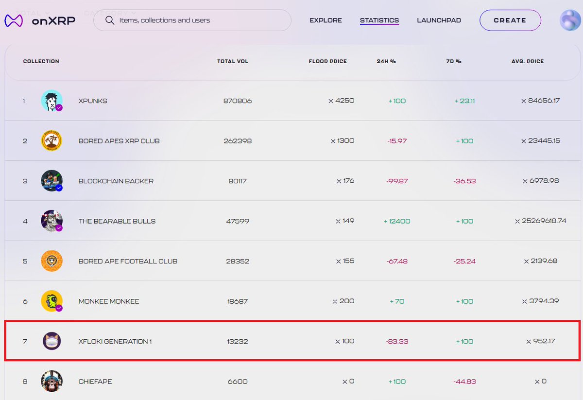Click the 24H change +12400
The height and width of the screenshot is (400, 583).
pos(397,221)
